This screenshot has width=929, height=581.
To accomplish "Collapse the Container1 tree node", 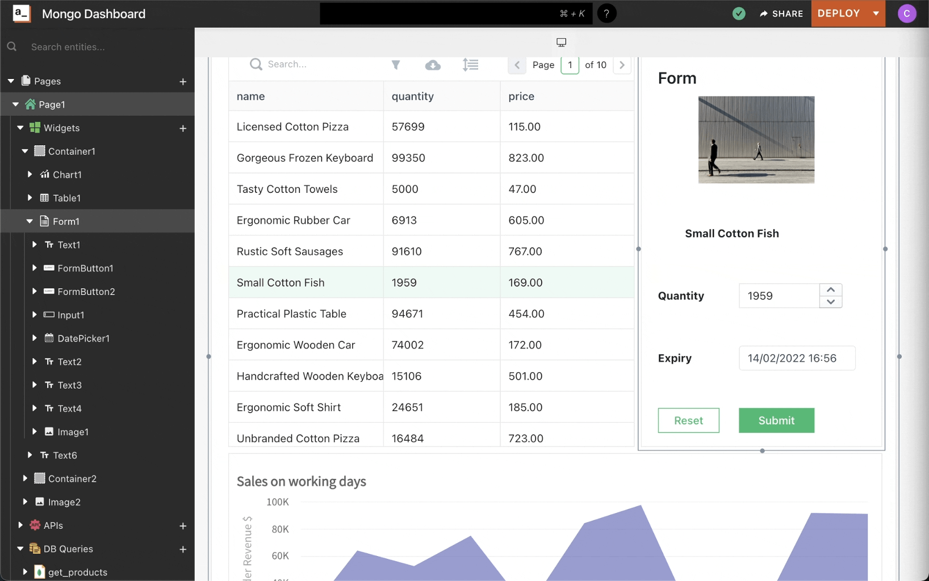I will 25,151.
